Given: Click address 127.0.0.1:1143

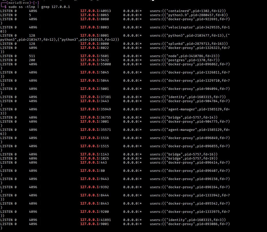Looking at the screenshot, I should tap(95, 154).
